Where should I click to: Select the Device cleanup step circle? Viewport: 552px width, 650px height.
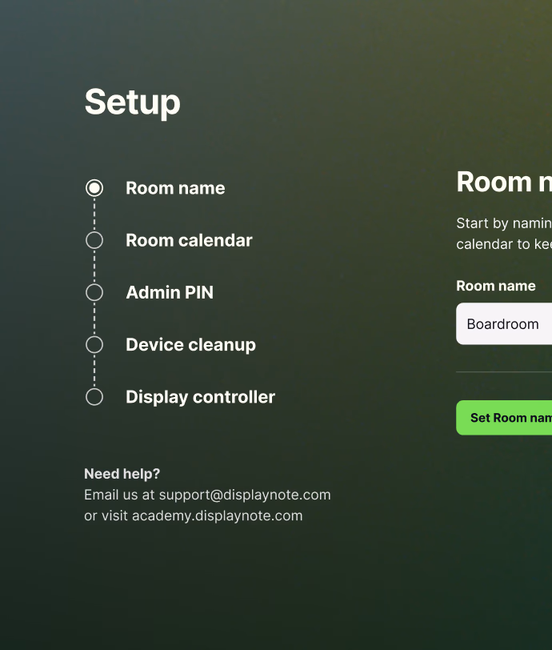(x=94, y=345)
